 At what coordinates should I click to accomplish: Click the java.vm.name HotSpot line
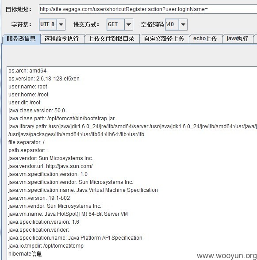click(x=68, y=214)
